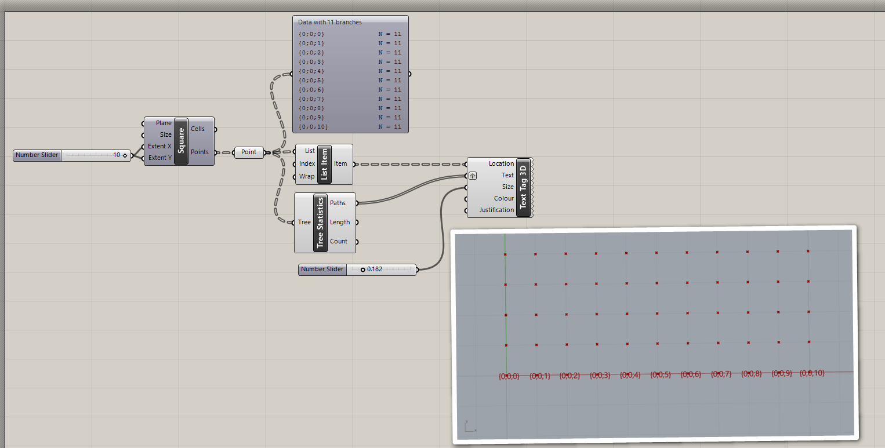Click the Size input of Text Tag 3D

pos(508,187)
